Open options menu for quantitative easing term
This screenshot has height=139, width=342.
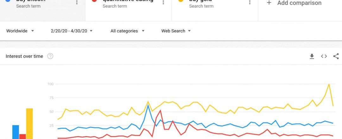[x=163, y=2]
